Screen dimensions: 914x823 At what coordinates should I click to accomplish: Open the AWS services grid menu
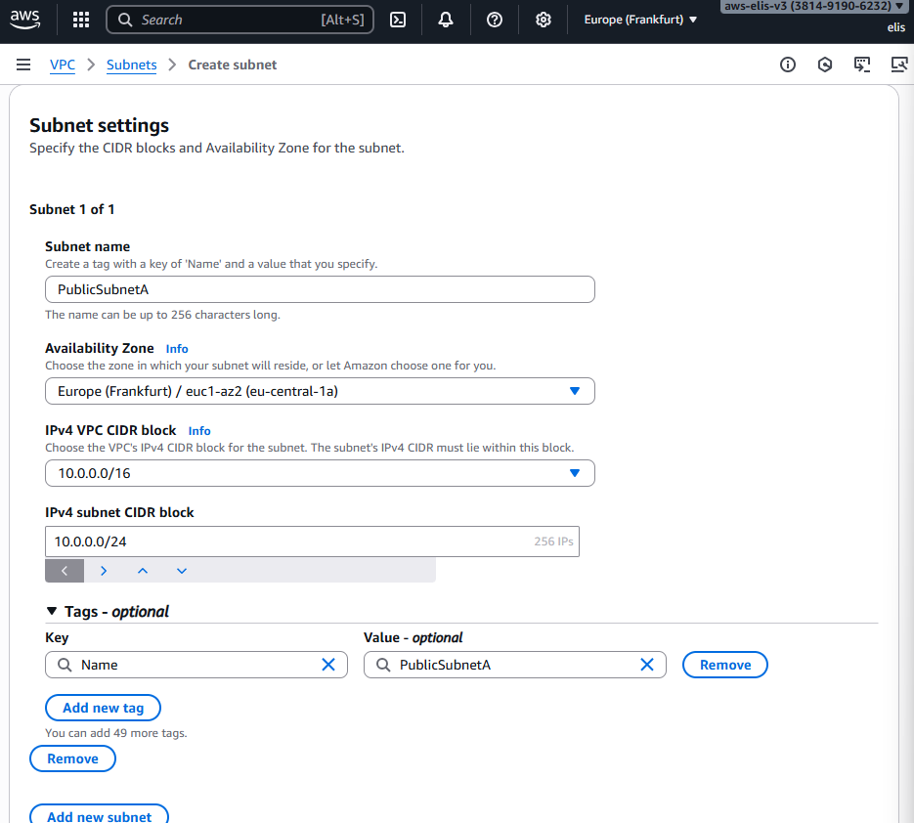81,20
